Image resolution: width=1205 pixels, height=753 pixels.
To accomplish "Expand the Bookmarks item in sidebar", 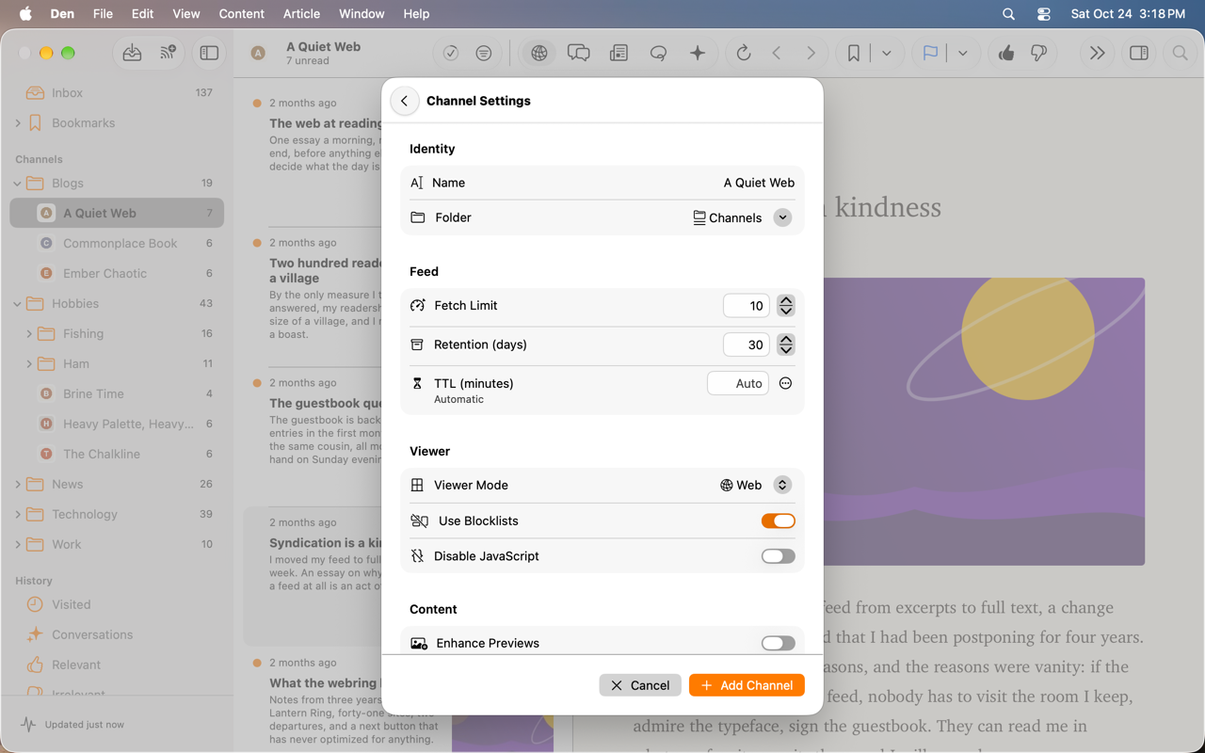I will (18, 123).
